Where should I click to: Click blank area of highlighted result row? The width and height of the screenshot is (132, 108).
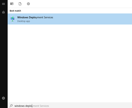click(92, 19)
